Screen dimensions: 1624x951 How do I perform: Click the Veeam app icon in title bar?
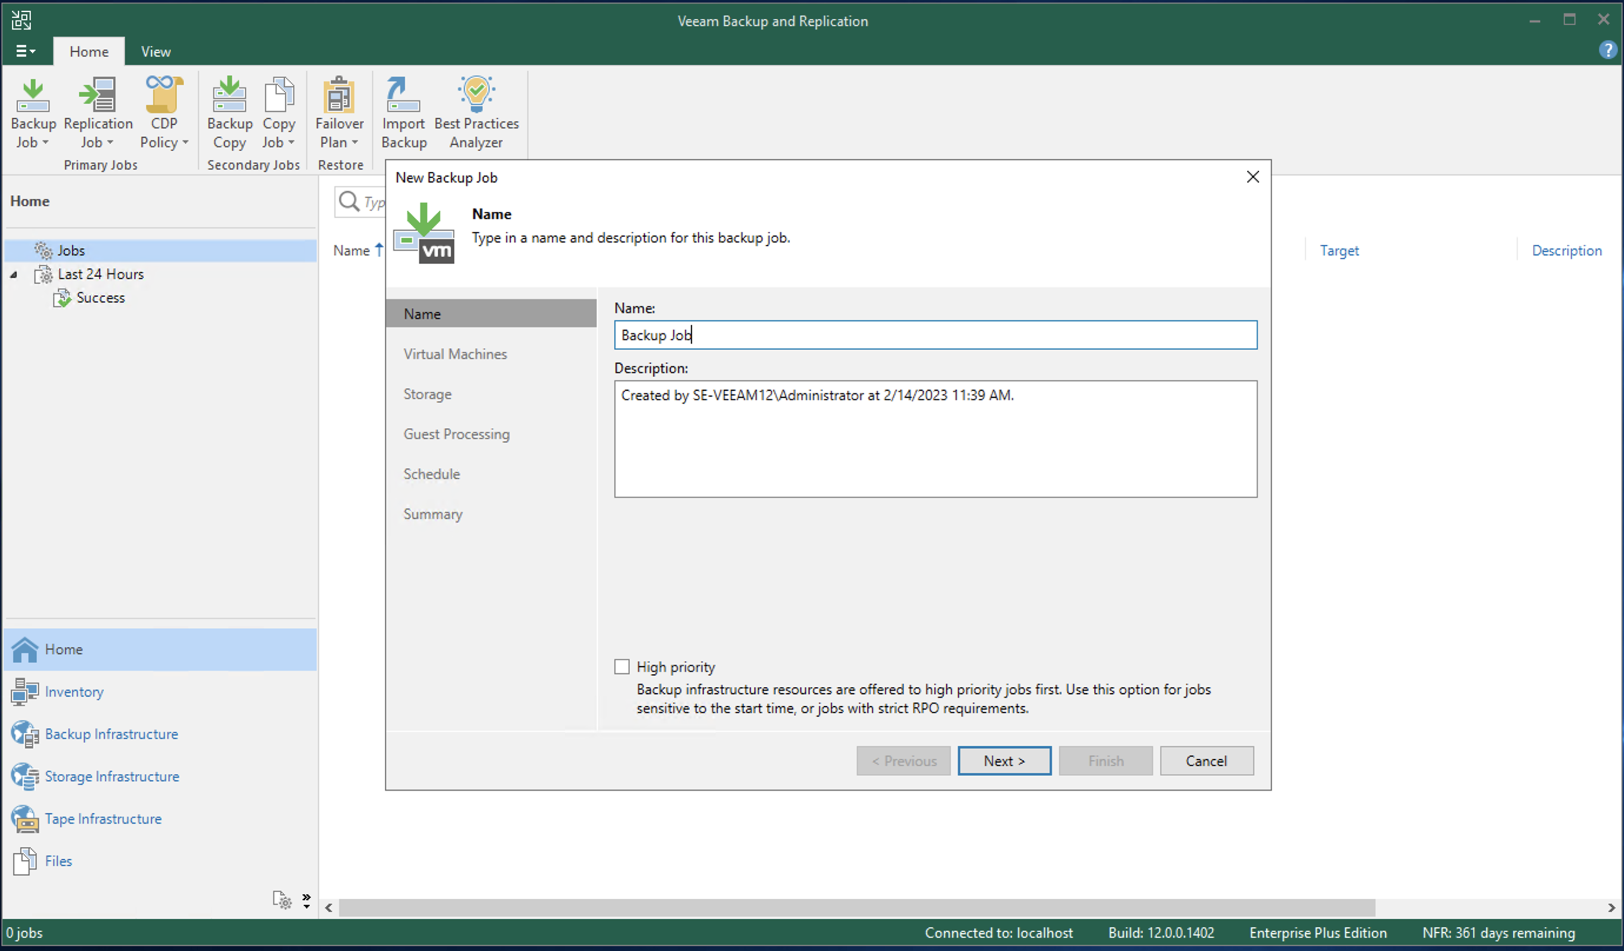coord(21,20)
